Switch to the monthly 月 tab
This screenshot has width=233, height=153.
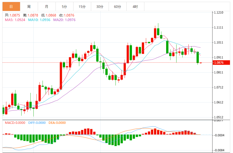tap(47, 7)
